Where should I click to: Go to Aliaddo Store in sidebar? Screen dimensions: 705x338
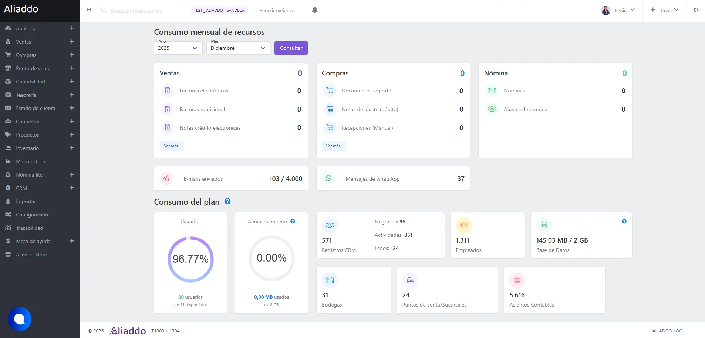31,255
